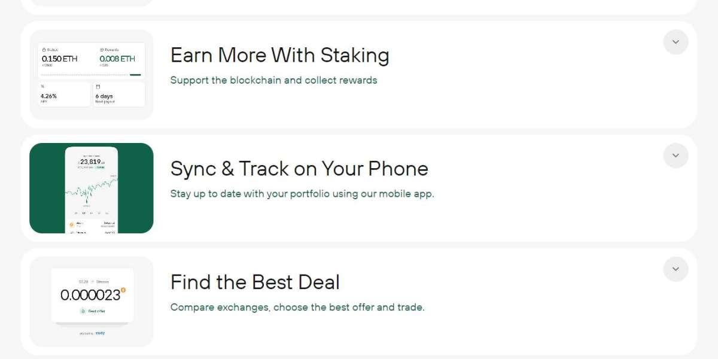
Task: Open the Find the Best Deal heading
Action: pyautogui.click(x=255, y=282)
